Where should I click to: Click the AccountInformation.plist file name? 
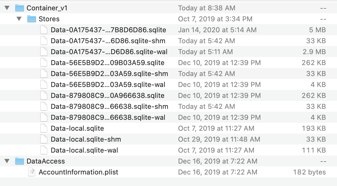tap(78, 172)
